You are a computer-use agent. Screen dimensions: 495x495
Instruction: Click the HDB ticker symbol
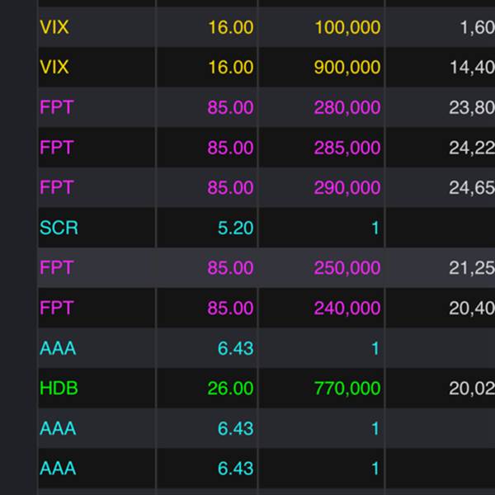click(59, 388)
